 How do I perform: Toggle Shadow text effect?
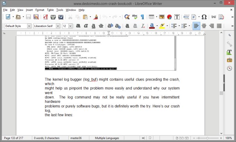pyautogui.click(x=127, y=26)
